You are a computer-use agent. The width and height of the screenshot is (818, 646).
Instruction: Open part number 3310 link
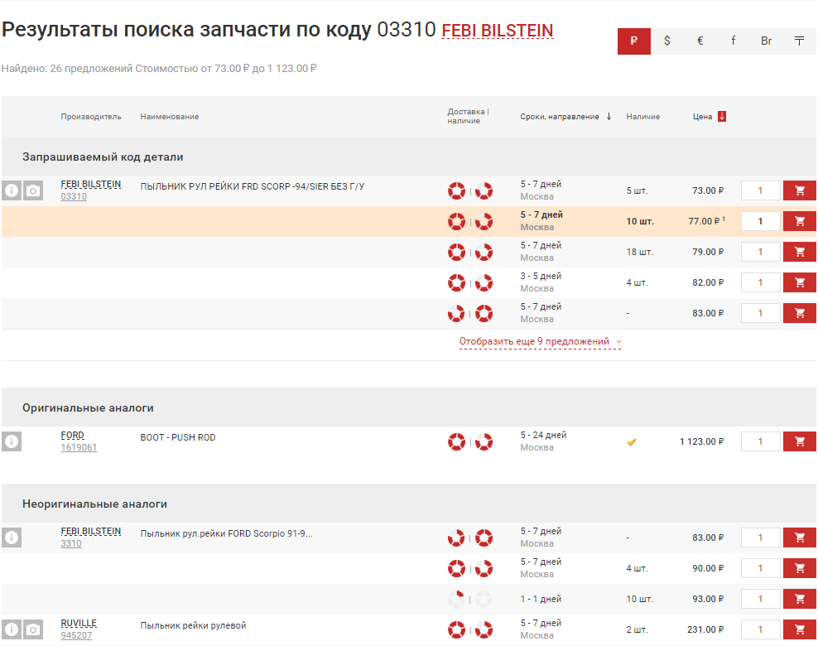pos(71,544)
